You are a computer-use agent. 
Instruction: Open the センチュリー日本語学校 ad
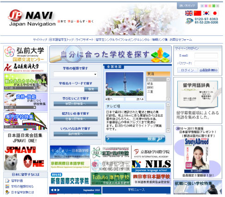pyautogui.click(x=70, y=152)
